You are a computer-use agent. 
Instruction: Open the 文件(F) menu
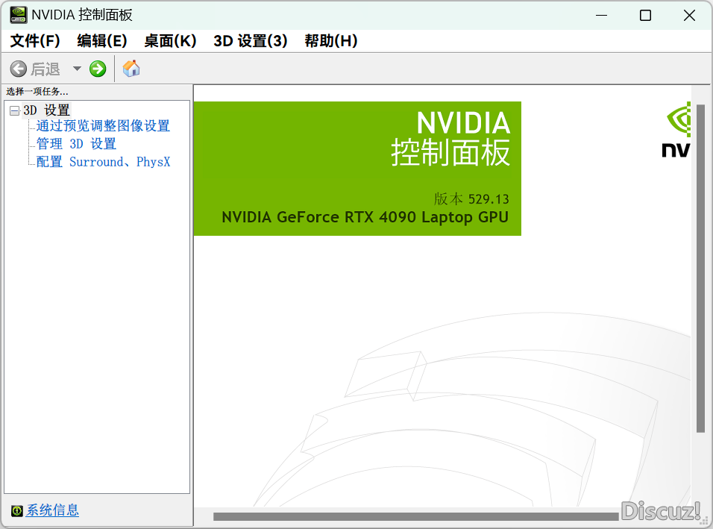tap(35, 41)
